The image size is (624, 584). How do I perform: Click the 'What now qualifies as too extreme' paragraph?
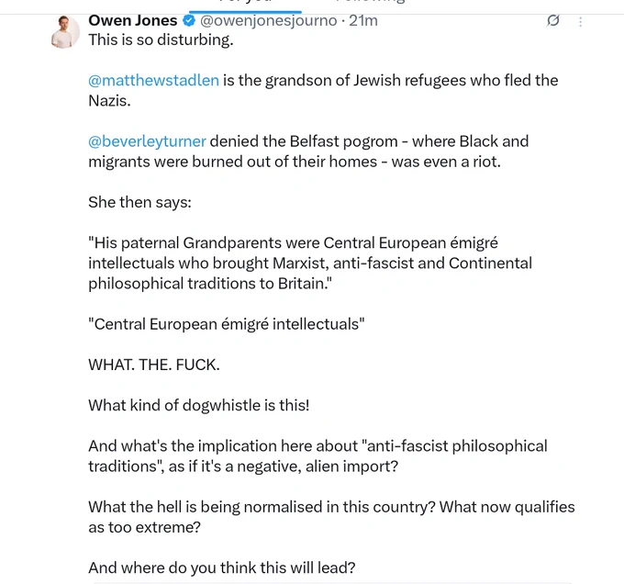click(331, 517)
